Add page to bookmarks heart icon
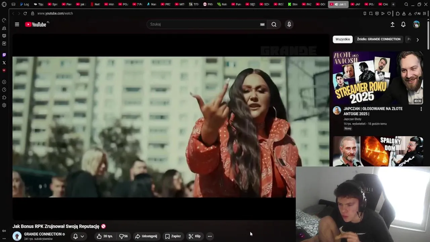This screenshot has width=430, height=242. click(389, 13)
